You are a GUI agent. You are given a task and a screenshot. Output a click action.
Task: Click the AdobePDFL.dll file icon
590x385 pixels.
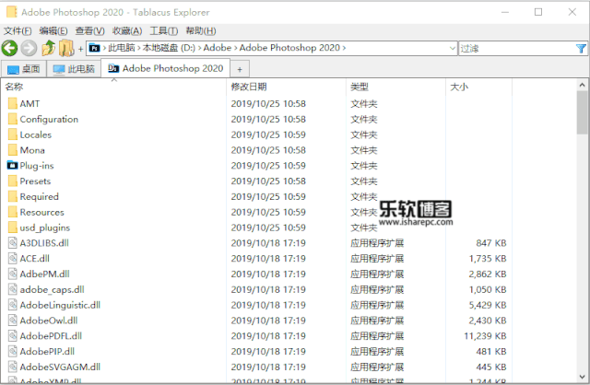tap(13, 336)
